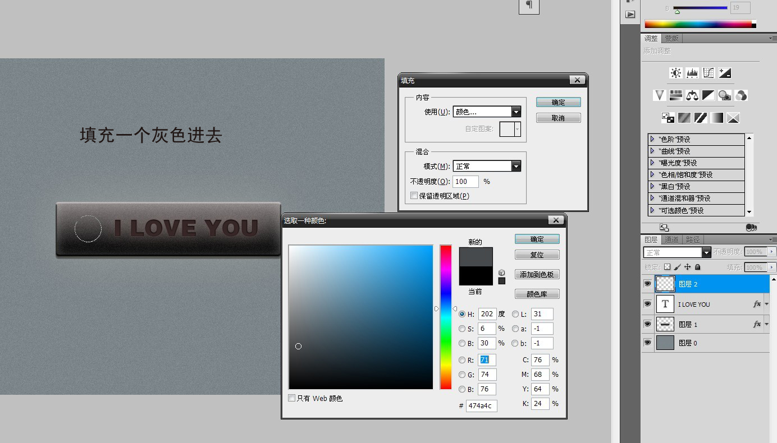Viewport: 777px width, 443px height.
Task: Enable the 只有 Web 颜色 checkbox
Action: pos(292,398)
